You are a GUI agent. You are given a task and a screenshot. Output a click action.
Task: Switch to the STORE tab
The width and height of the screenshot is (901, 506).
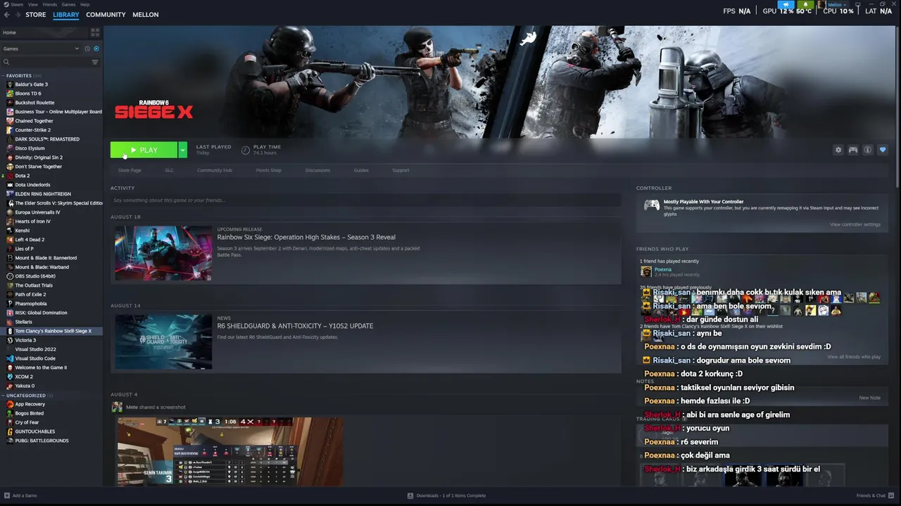click(36, 15)
